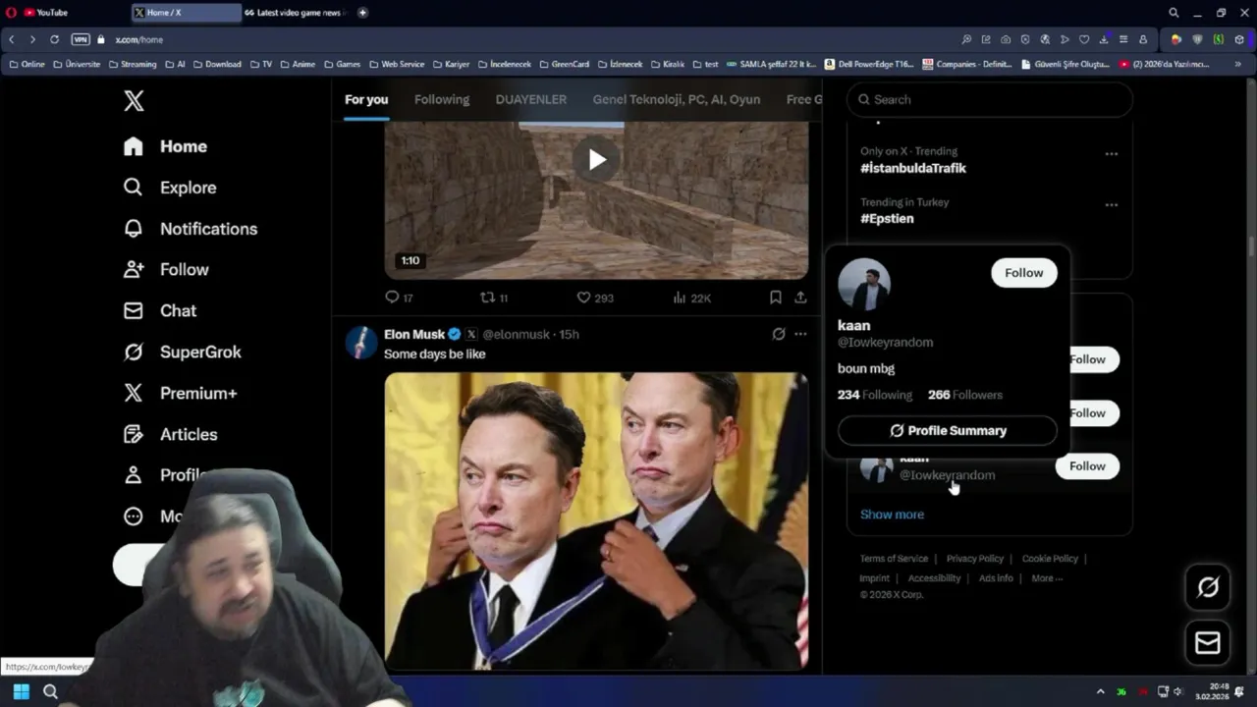Click the browser tab search magnifier

tap(1174, 13)
